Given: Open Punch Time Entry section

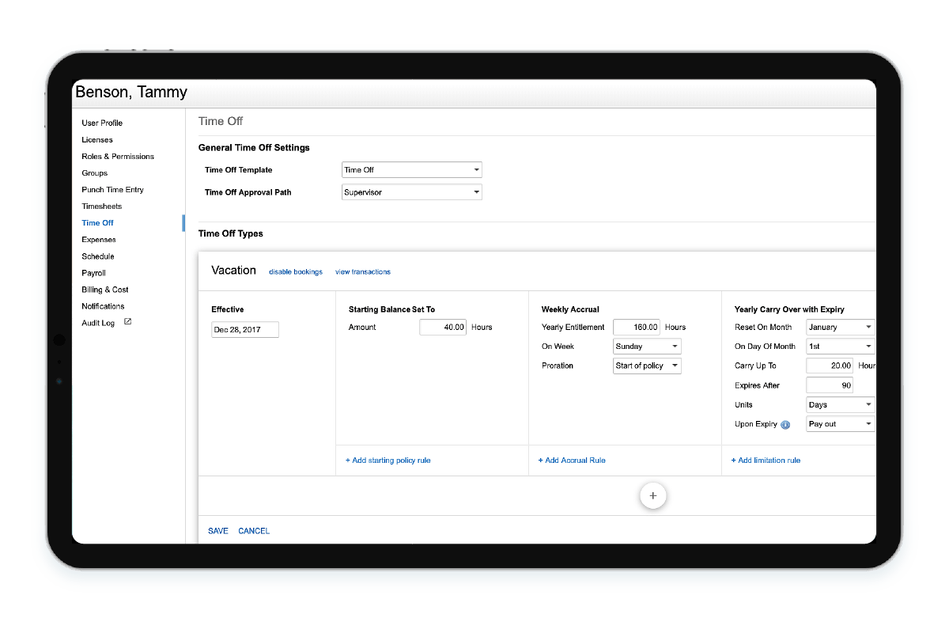Looking at the screenshot, I should (x=112, y=190).
